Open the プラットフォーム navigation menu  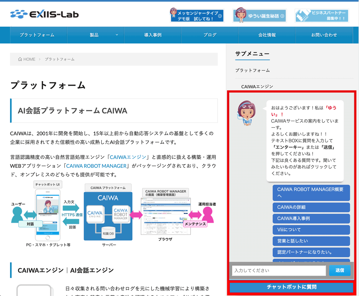point(39,35)
